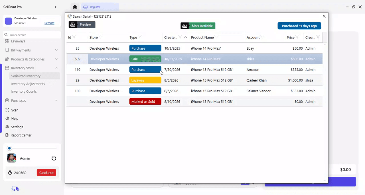Viewport: 365px width, 195px height.
Task: Select the Layaway type tag in row 29
Action: 145,80
